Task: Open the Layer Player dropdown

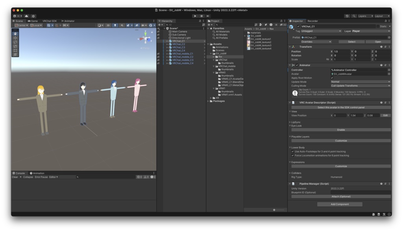Action: [x=371, y=31]
